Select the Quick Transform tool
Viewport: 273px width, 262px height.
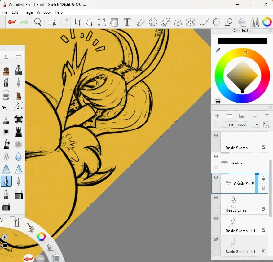point(90,22)
